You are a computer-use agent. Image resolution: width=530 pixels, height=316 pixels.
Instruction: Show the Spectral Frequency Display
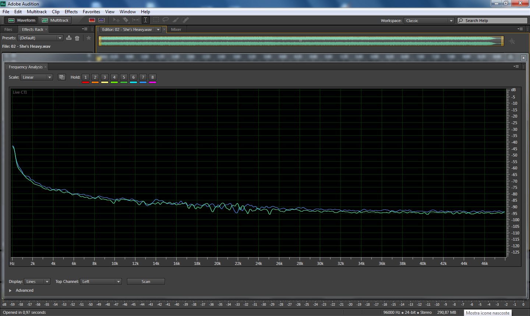[x=92, y=20]
